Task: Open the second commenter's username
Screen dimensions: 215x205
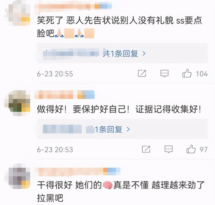Action: pos(64,94)
